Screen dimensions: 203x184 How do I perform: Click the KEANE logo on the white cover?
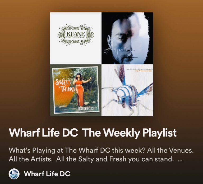coord(76,34)
